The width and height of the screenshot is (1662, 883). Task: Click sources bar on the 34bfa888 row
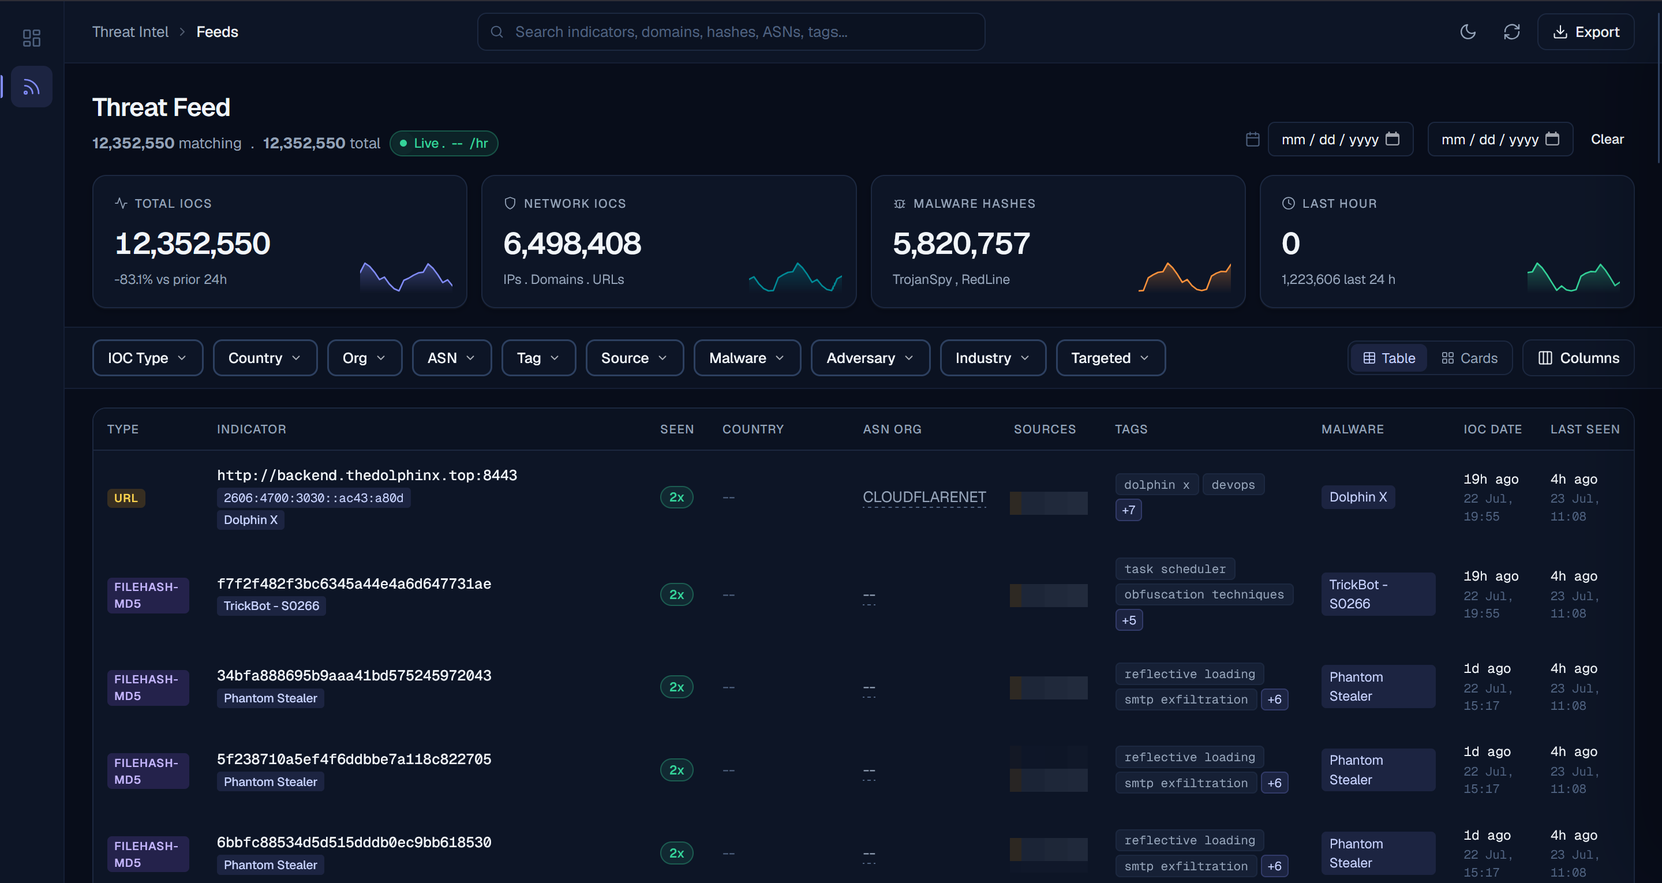click(1049, 687)
